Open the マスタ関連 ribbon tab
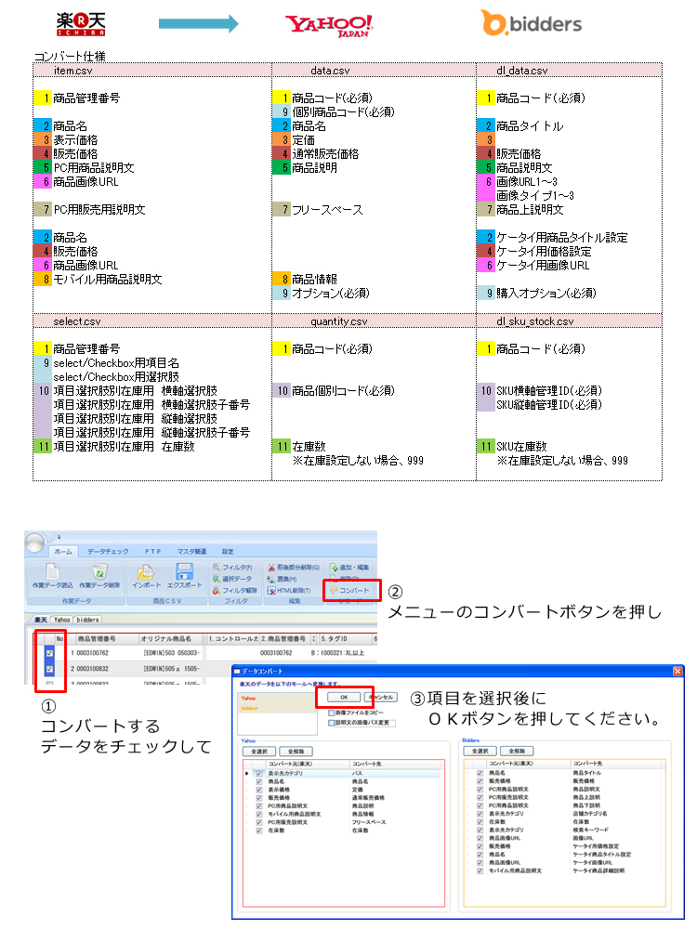 (191, 551)
